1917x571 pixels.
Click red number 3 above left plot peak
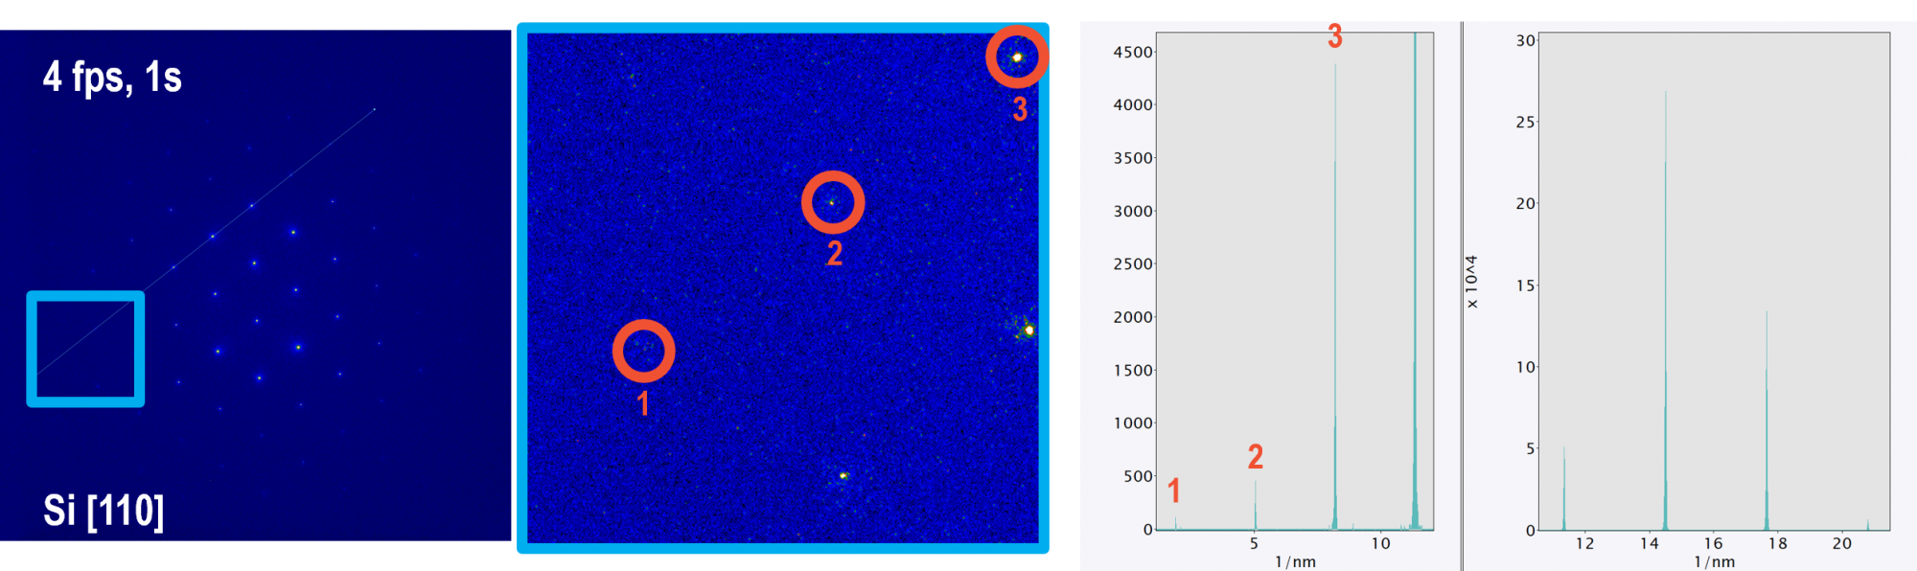[x=1335, y=36]
